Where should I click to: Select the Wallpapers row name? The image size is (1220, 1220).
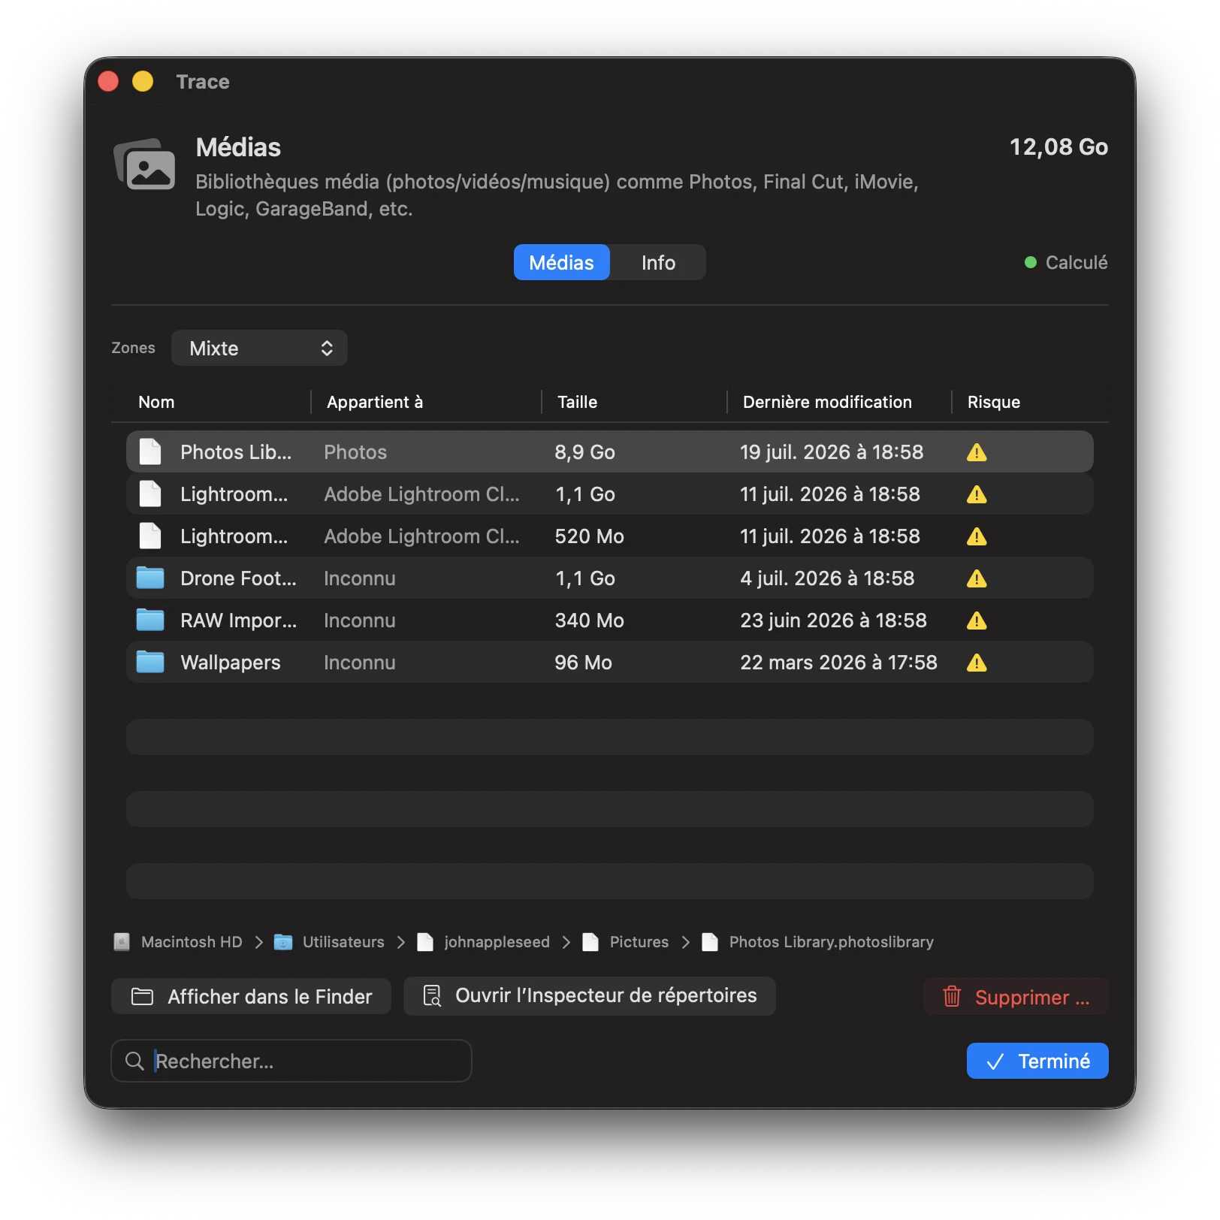230,662
